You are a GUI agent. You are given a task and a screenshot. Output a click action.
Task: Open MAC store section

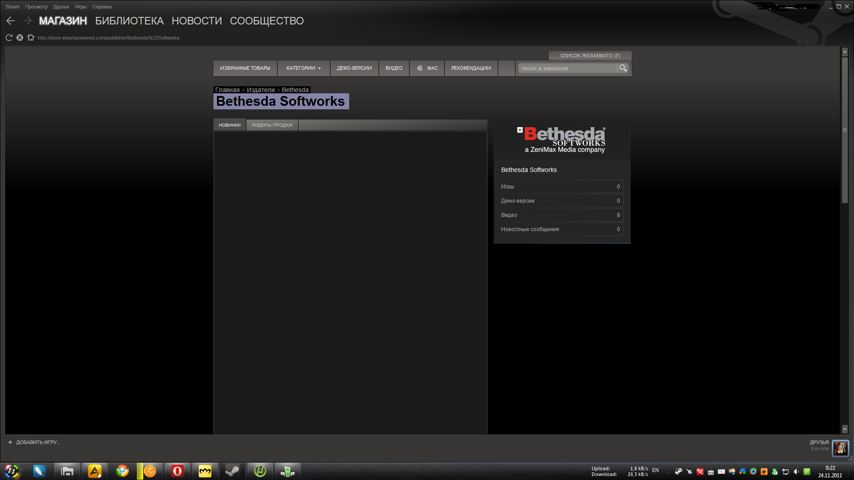(427, 68)
